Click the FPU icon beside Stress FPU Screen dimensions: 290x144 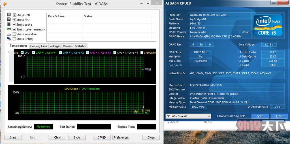(9, 19)
